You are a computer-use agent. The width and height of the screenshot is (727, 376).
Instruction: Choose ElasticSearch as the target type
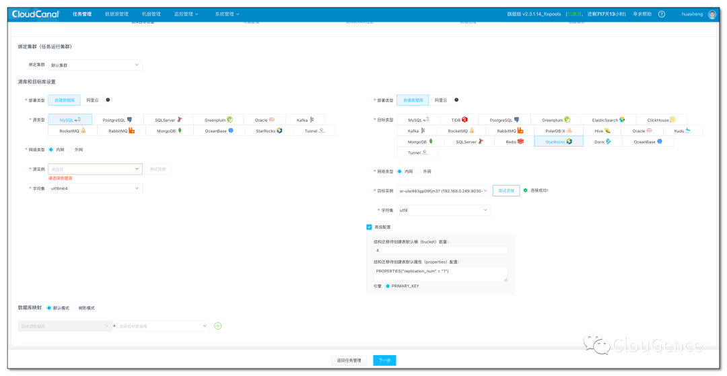coord(609,120)
